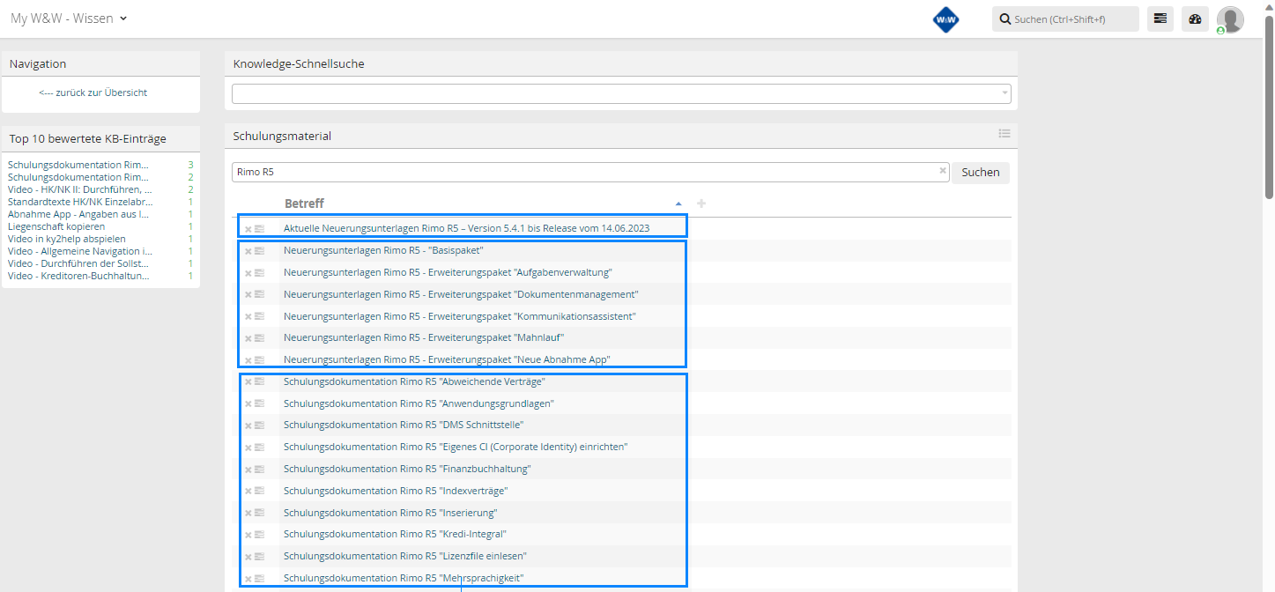Click the details icon for the "Inserierung" row
Viewport: 1275px width, 592px height.
coord(260,514)
